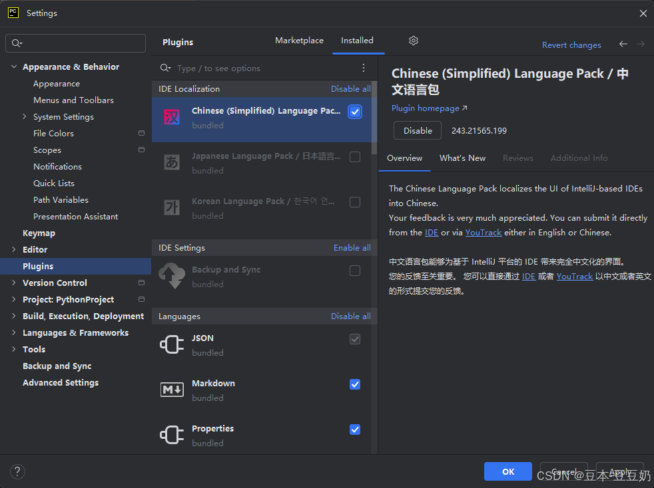Click the project-level marker beside Scopes
The height and width of the screenshot is (488, 654).
141,150
